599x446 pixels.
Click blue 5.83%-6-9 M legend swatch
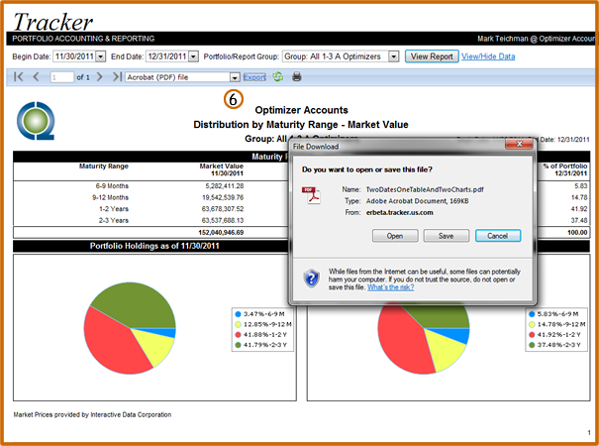tap(532, 314)
